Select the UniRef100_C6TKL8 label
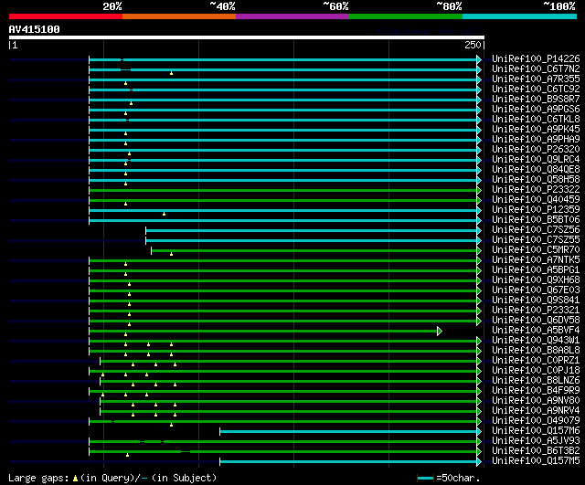The height and width of the screenshot is (485, 585). [536, 120]
